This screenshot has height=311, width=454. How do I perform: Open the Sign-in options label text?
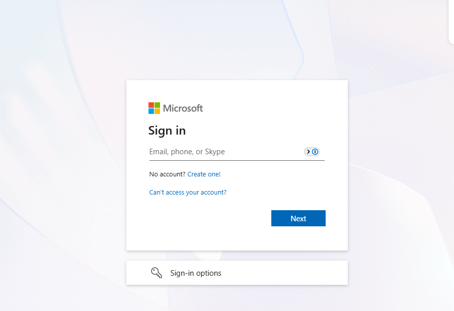click(x=196, y=273)
